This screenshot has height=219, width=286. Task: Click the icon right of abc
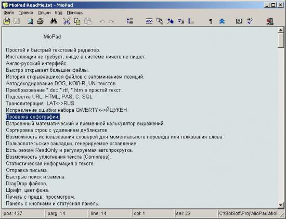160,21
